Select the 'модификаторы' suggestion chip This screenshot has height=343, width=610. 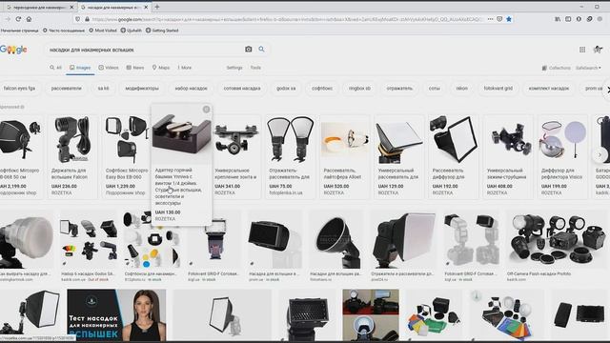pos(142,89)
